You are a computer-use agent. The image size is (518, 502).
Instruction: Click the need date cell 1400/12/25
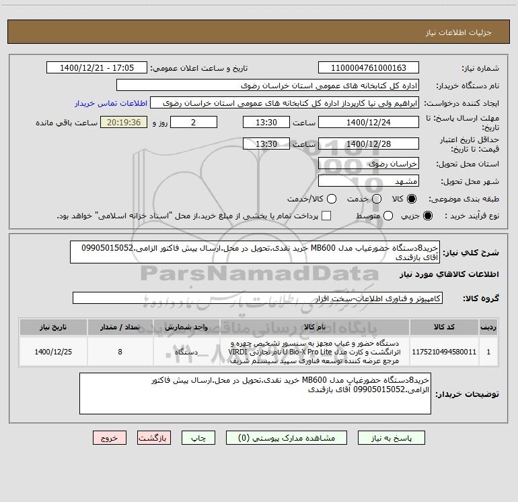(53, 352)
